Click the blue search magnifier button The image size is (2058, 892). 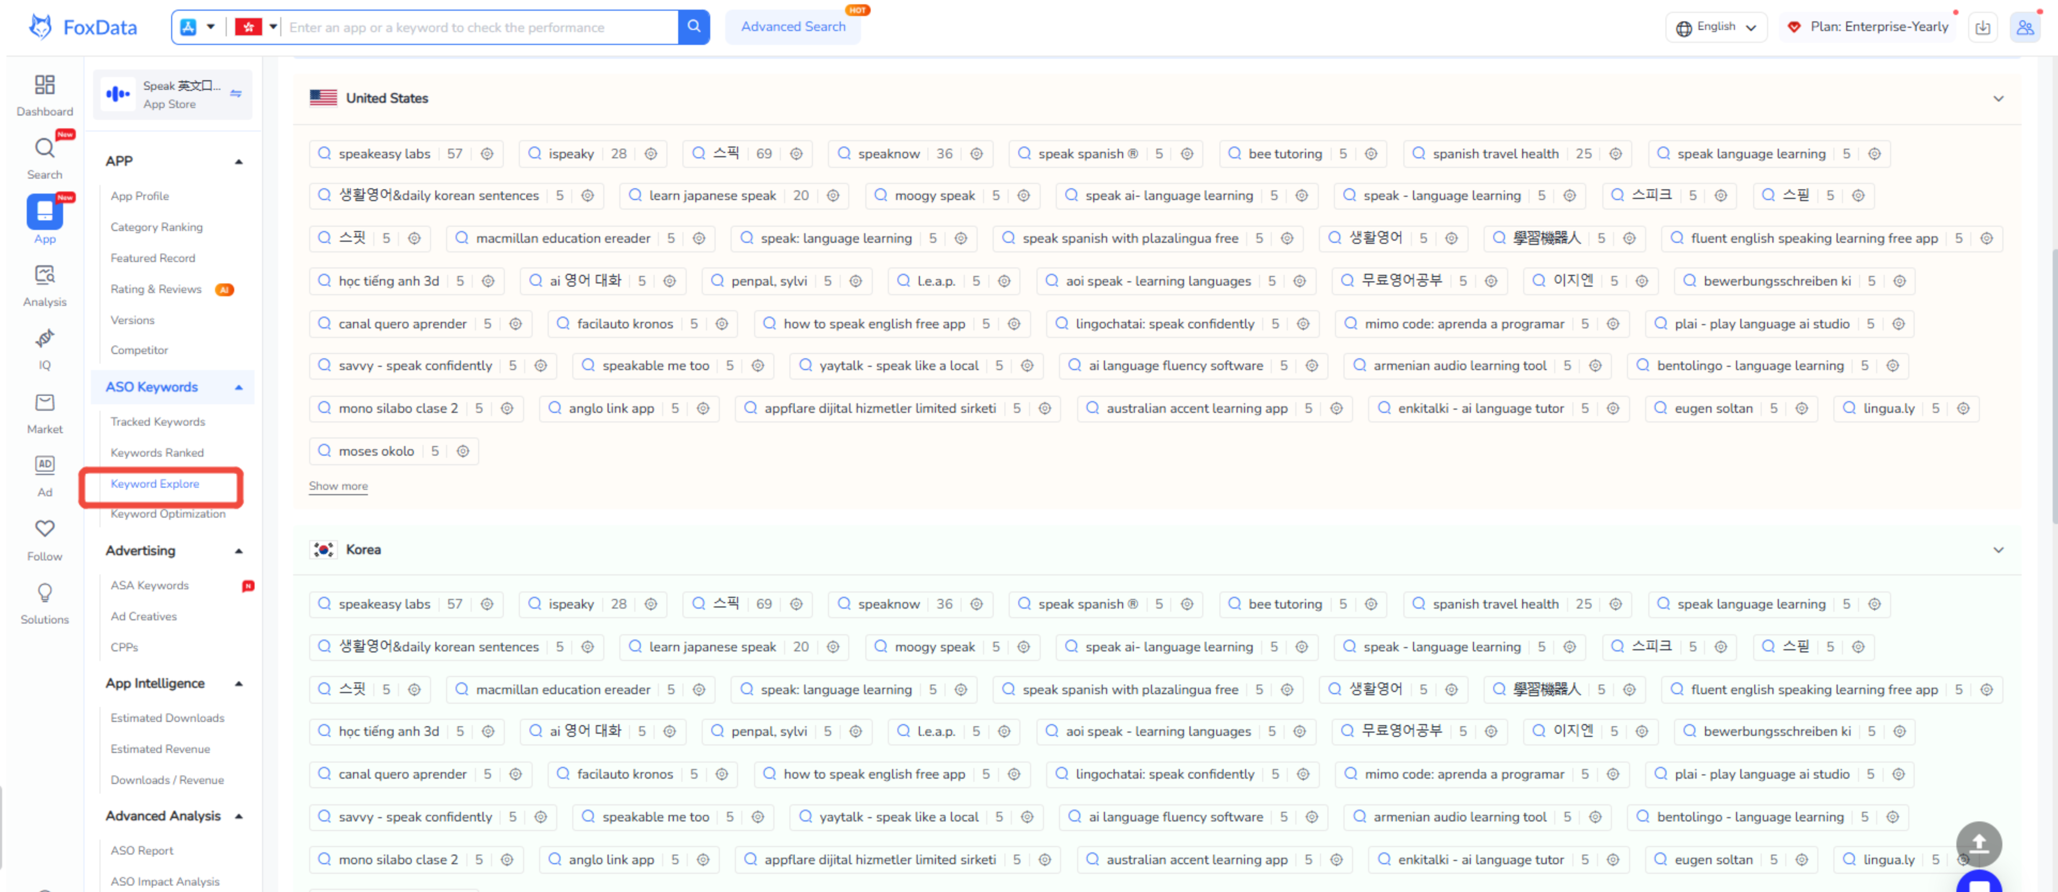click(x=694, y=27)
